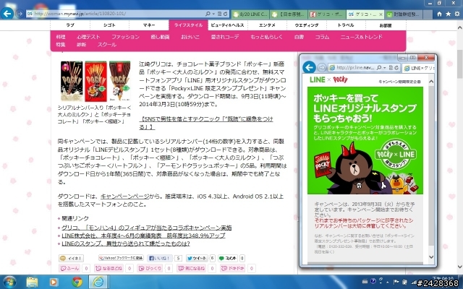Image resolution: width=463 pixels, height=289 pixels.
Task: Show hidden system tray icons arrow
Action: click(x=387, y=282)
